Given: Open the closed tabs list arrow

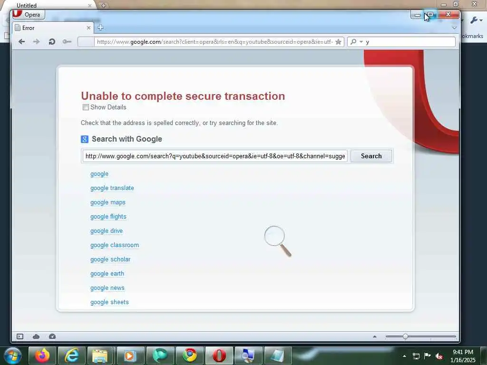Looking at the screenshot, I should pyautogui.click(x=454, y=28).
